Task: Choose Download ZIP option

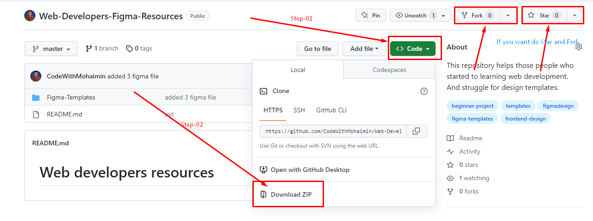Action: pos(286,194)
